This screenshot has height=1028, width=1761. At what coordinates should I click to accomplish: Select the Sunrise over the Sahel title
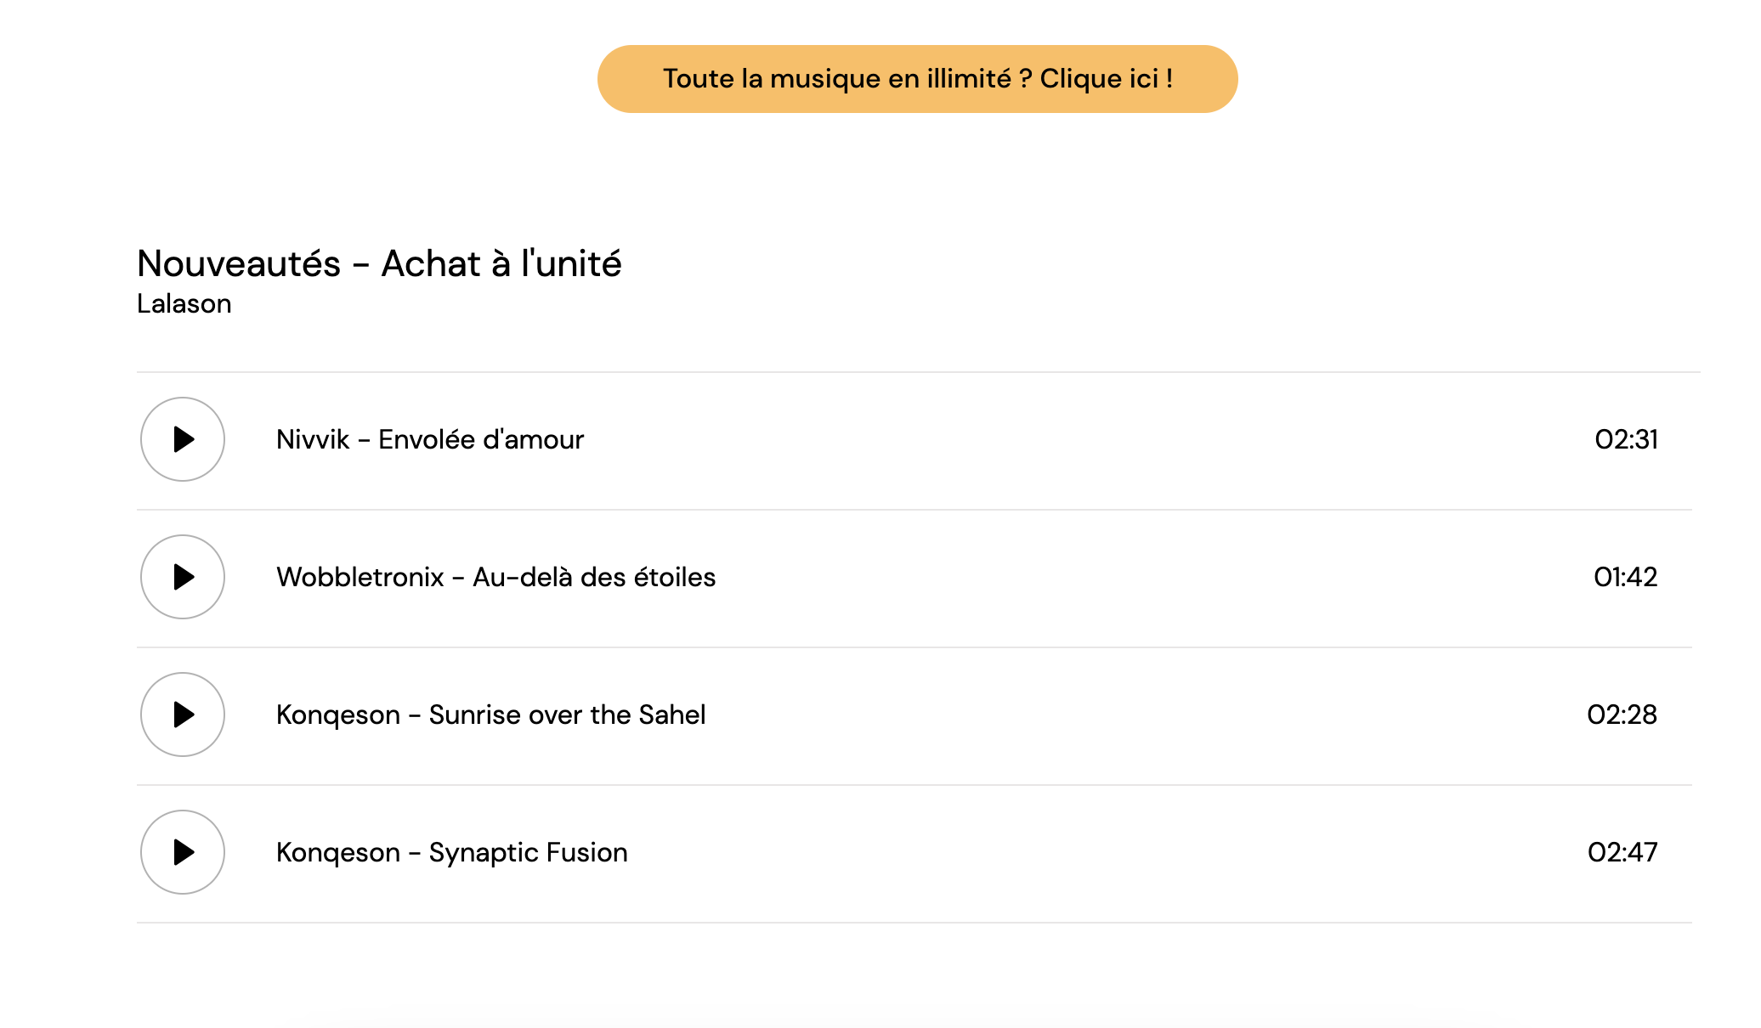coord(567,715)
